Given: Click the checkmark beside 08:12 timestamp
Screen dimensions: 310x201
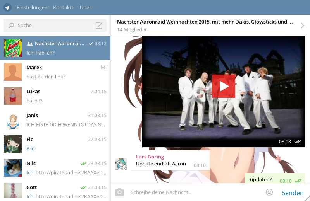Looking at the screenshot, I should 91,44.
